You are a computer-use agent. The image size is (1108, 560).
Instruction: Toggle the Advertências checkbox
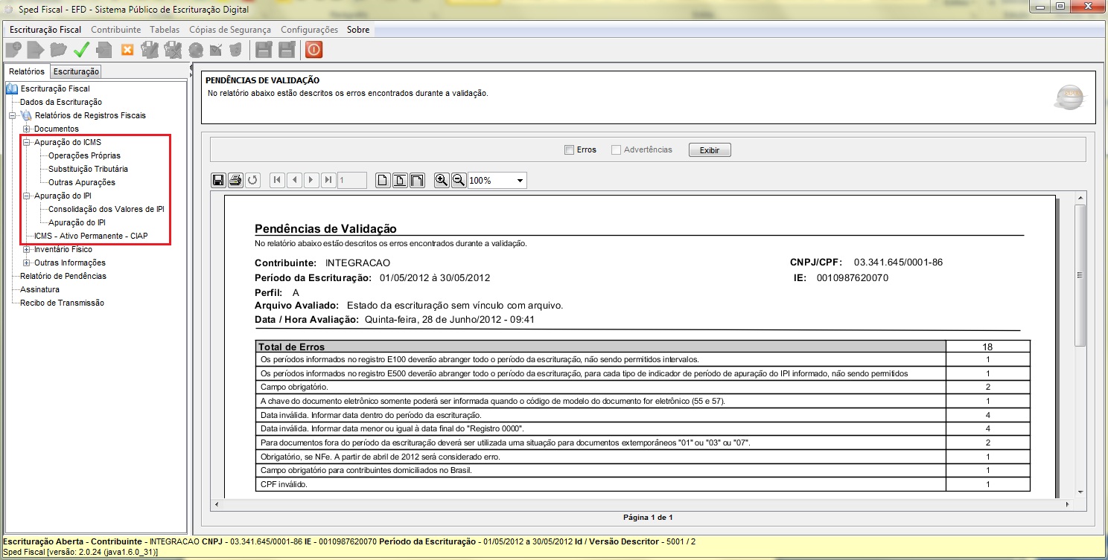616,150
